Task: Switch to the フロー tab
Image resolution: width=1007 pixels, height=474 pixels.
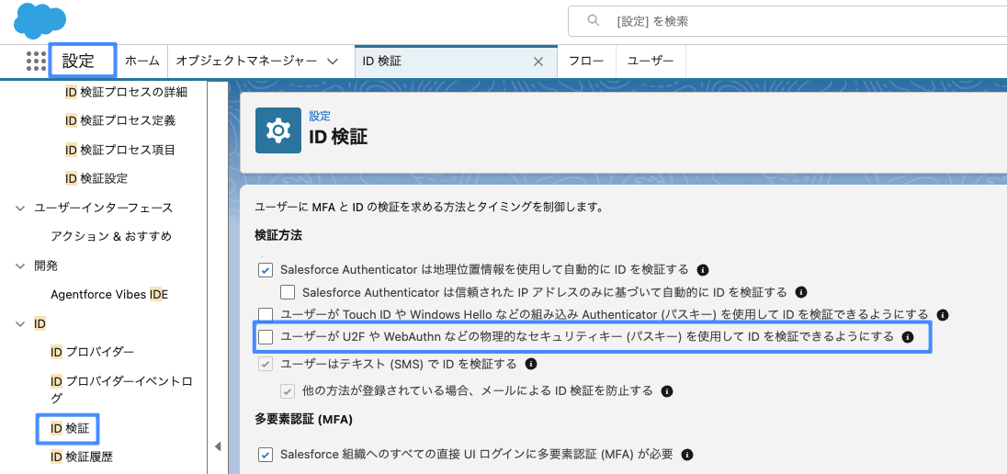Action: pos(587,62)
